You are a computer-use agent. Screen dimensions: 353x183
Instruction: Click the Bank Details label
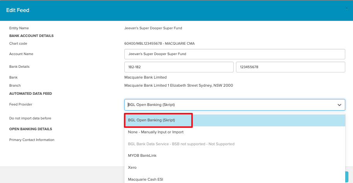[19, 67]
